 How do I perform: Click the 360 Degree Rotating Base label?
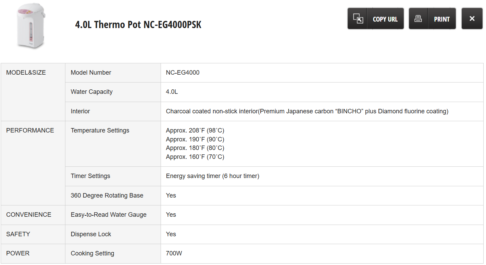click(107, 195)
